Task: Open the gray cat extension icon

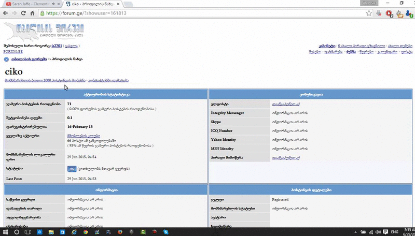Action: [399, 13]
